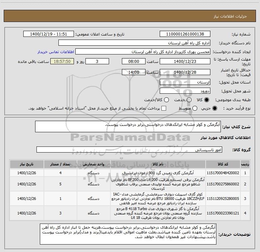Screen dimensions: 260x252
Task: Click the unit دستگاه in row 2
Action: tap(94, 184)
